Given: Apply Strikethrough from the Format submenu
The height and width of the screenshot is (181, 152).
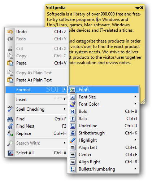Looking at the screenshot, I should point(103,133).
